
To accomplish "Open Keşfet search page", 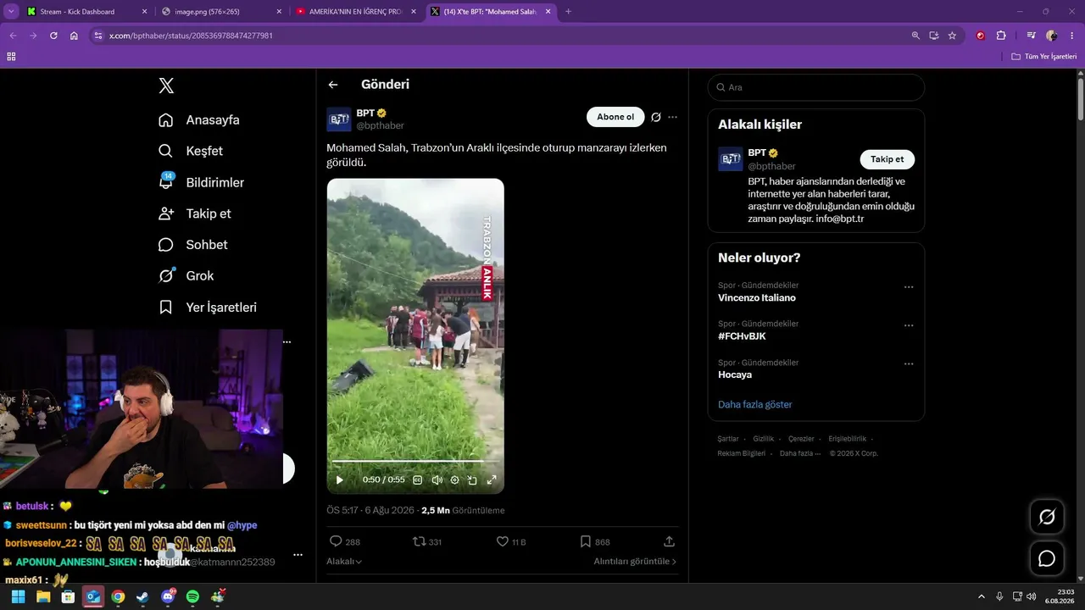I will coord(191,151).
